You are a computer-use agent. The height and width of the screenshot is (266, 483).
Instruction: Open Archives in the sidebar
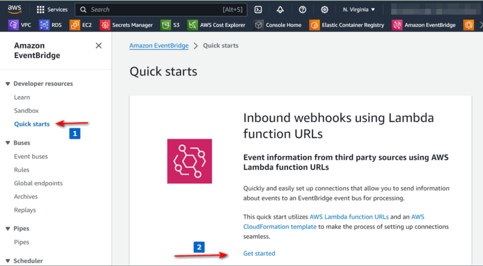pos(25,197)
